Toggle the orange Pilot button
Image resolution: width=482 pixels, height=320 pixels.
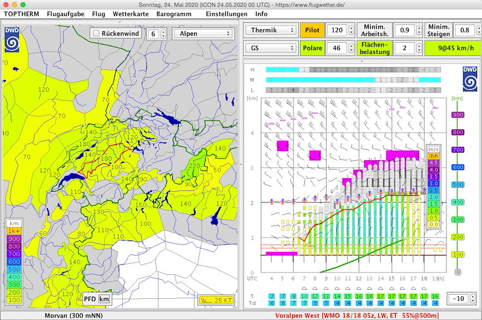coord(312,30)
